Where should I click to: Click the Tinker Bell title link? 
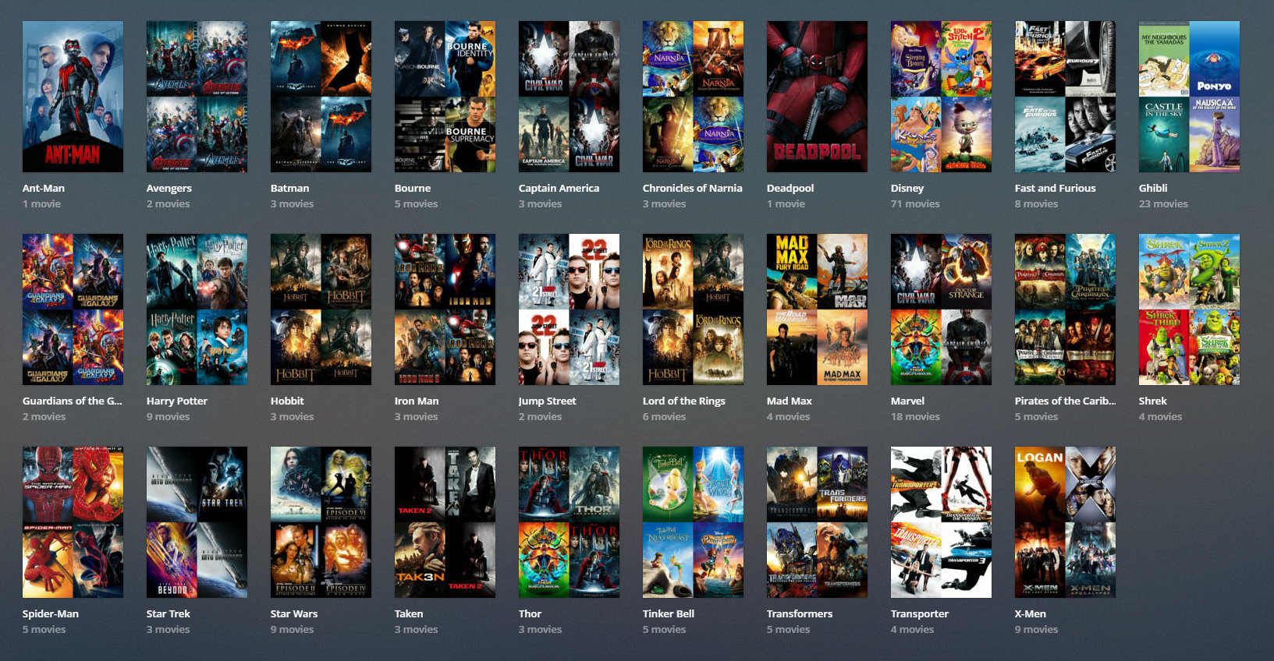coord(668,613)
